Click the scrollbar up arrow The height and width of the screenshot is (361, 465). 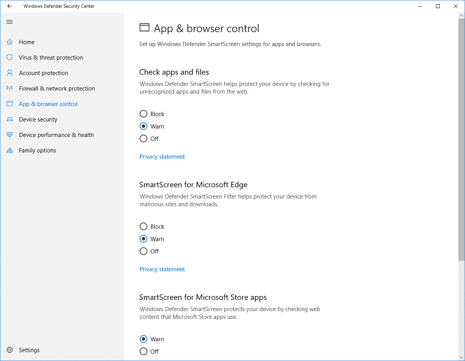461,16
